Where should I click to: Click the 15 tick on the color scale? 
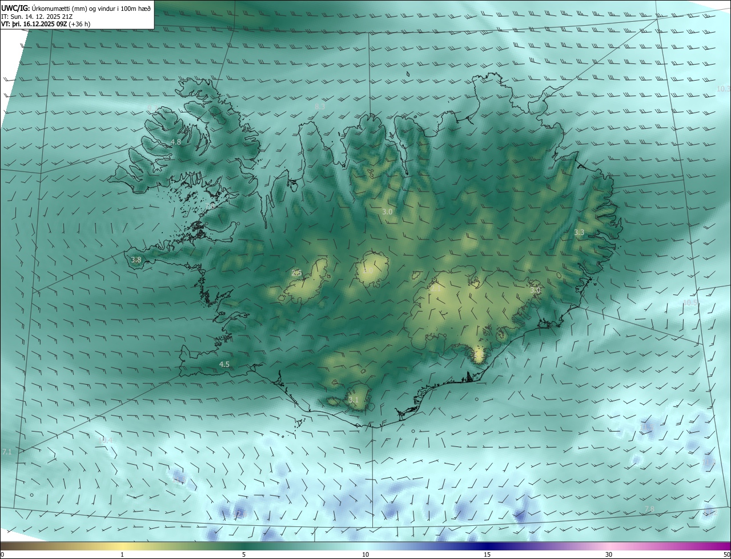[487, 554]
